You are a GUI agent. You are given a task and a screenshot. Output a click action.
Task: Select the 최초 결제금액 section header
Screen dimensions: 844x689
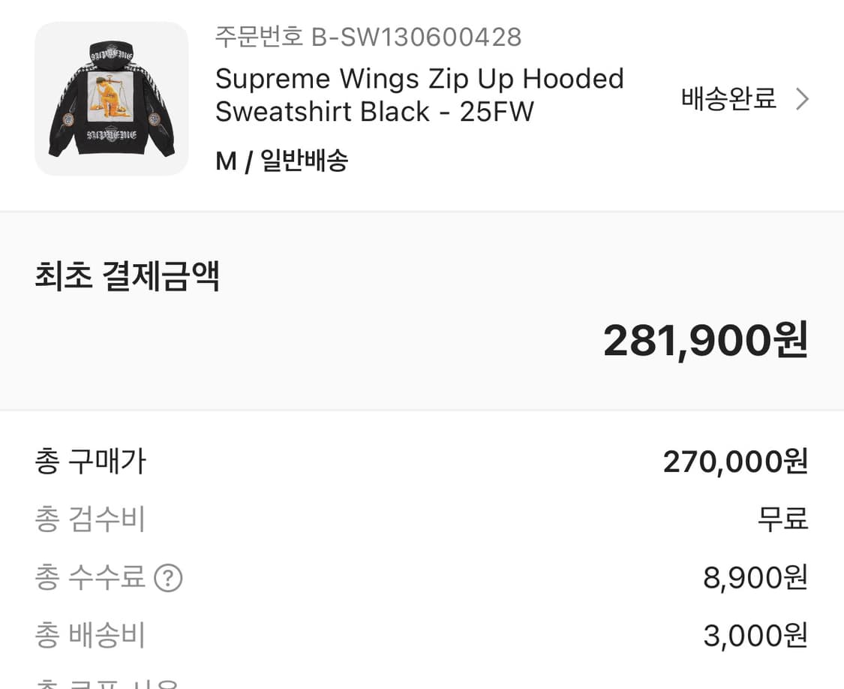(128, 276)
